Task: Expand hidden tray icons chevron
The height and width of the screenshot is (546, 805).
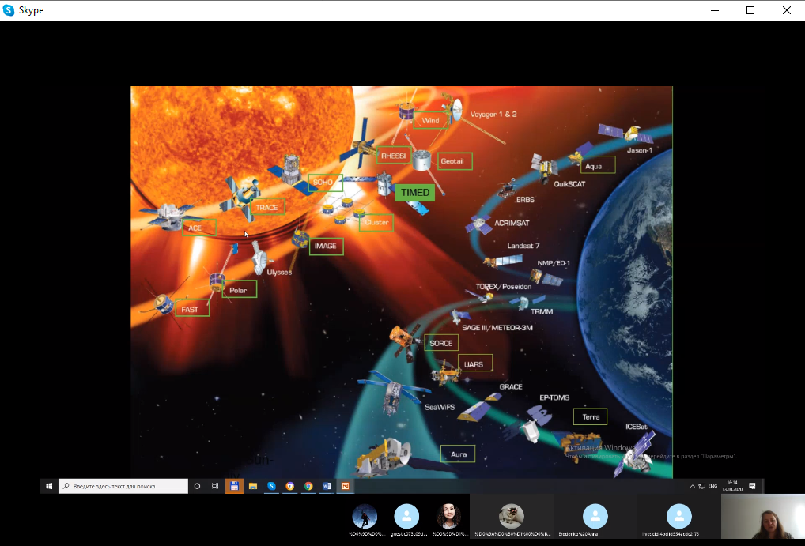Action: pos(692,486)
